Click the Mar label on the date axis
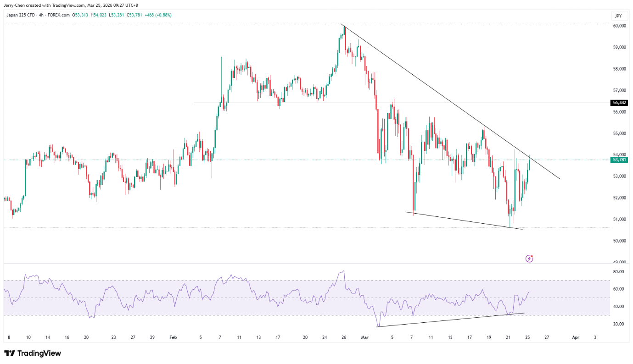633x364 pixels. tap(365, 337)
